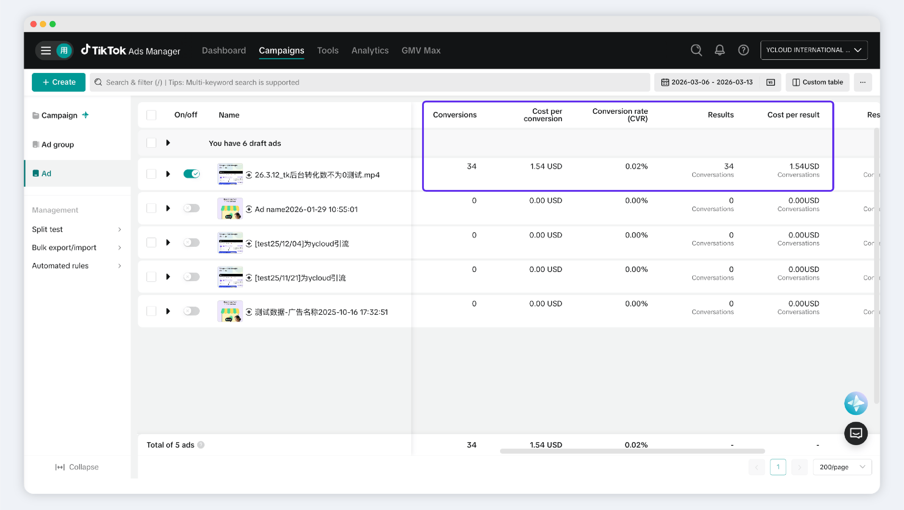The image size is (904, 510).
Task: Click the icon before 测试数据 ad name
Action: (249, 312)
